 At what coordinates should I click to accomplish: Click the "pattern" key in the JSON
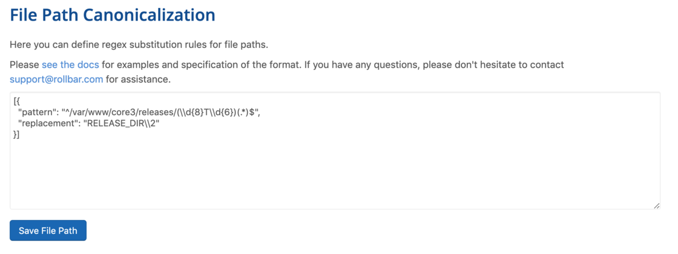tap(36, 112)
